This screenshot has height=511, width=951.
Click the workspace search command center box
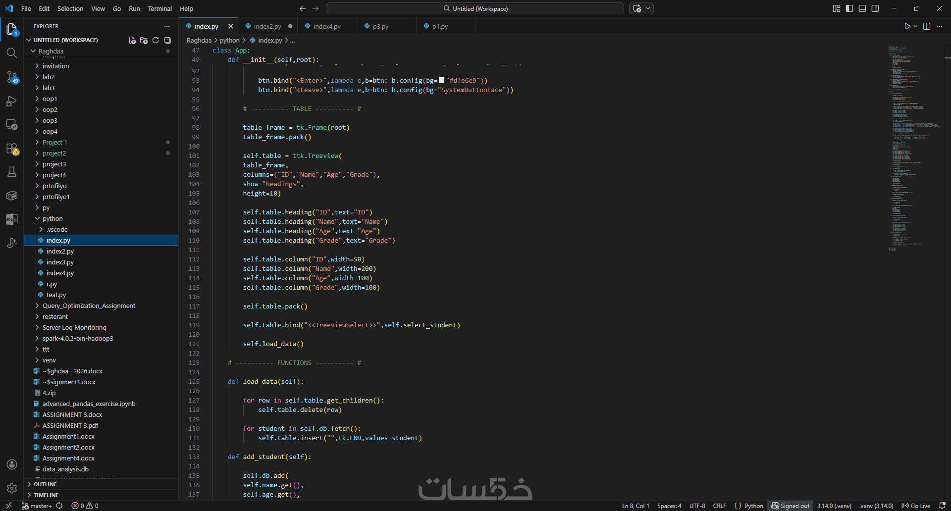tap(475, 8)
